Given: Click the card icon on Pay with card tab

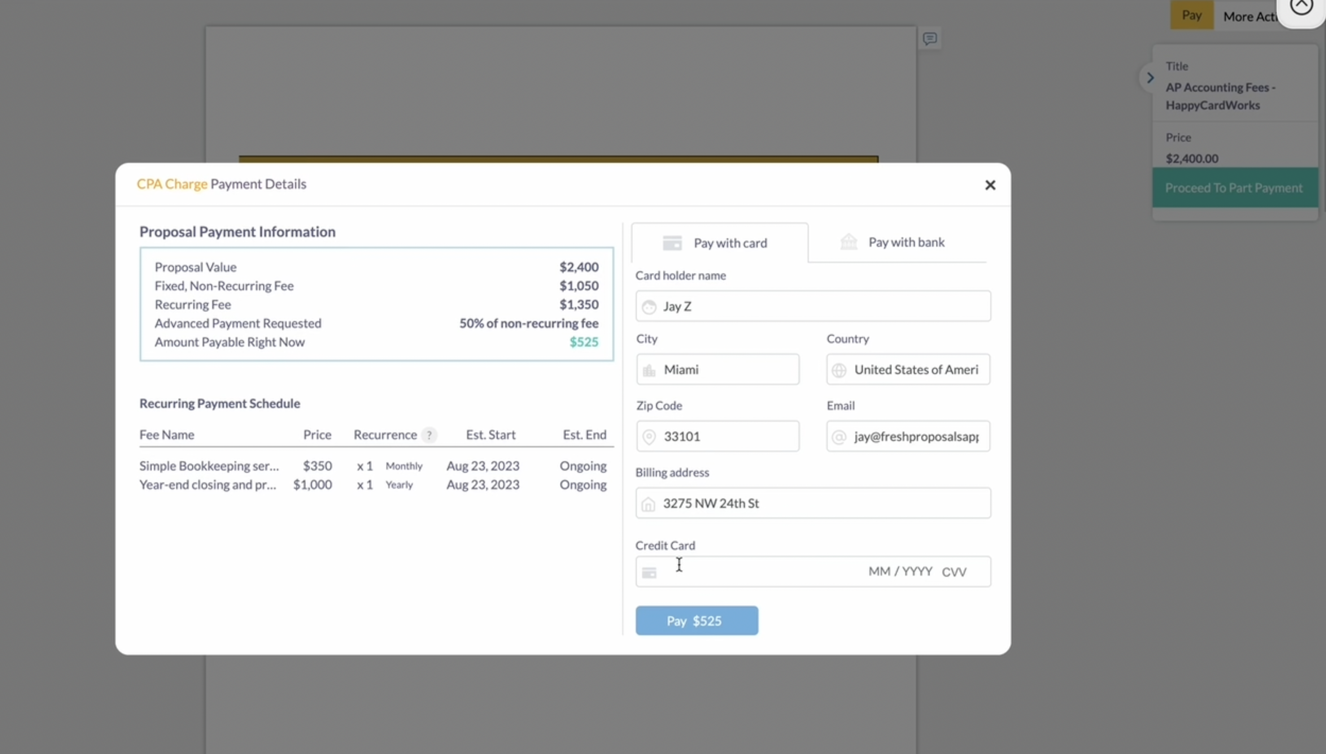Looking at the screenshot, I should point(672,243).
